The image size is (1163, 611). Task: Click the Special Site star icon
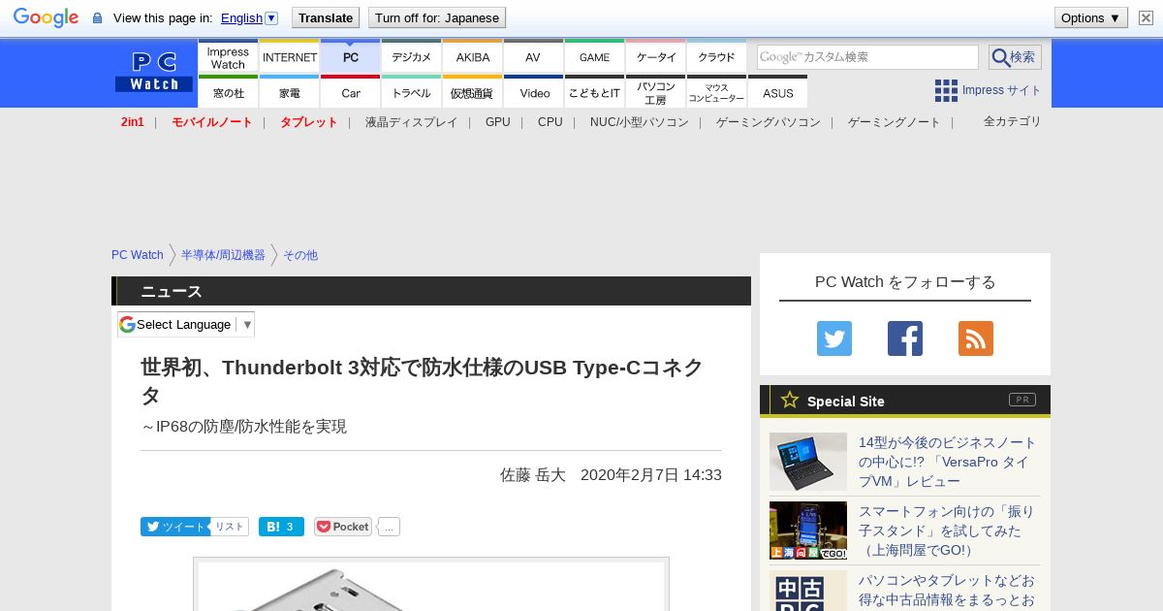pyautogui.click(x=790, y=400)
